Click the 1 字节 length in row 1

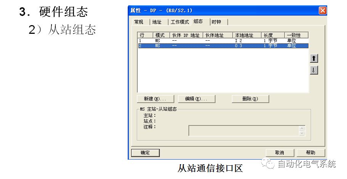pyautogui.click(x=270, y=41)
